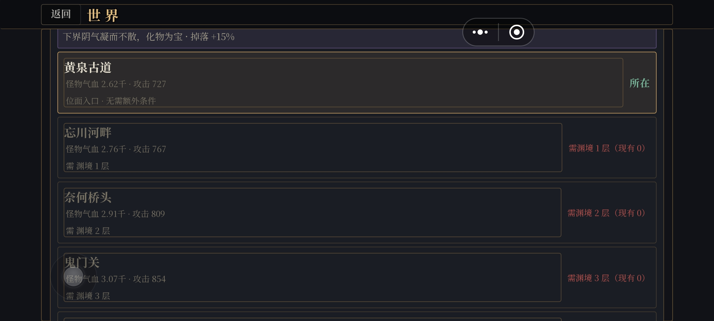Tap the 所在 status label

click(x=639, y=83)
